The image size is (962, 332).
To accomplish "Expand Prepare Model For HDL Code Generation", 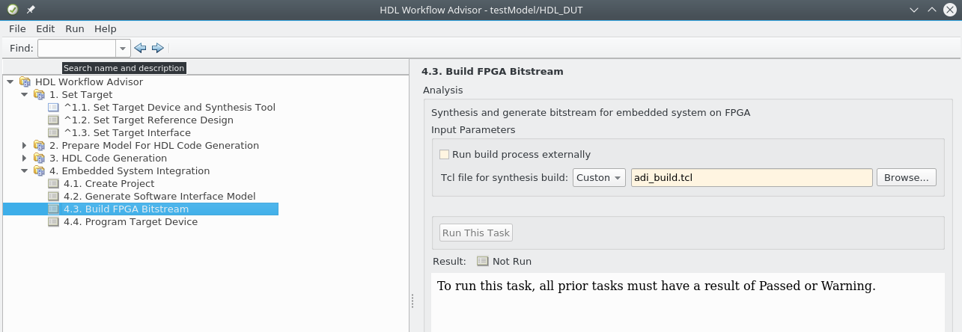I will click(x=24, y=145).
